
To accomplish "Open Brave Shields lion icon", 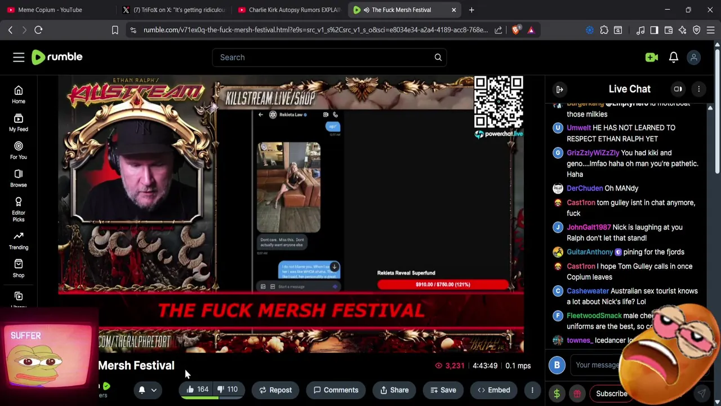I will tap(516, 30).
